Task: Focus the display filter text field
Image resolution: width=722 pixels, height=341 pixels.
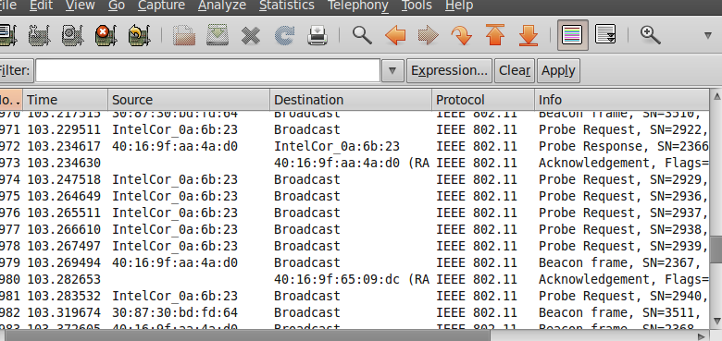Action: click(x=207, y=71)
